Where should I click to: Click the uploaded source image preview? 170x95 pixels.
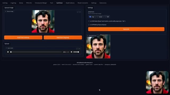click(x=43, y=21)
